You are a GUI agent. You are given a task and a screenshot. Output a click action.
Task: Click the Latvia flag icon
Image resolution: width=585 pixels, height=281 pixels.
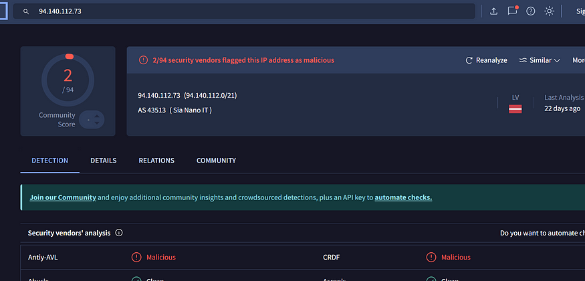pyautogui.click(x=515, y=109)
